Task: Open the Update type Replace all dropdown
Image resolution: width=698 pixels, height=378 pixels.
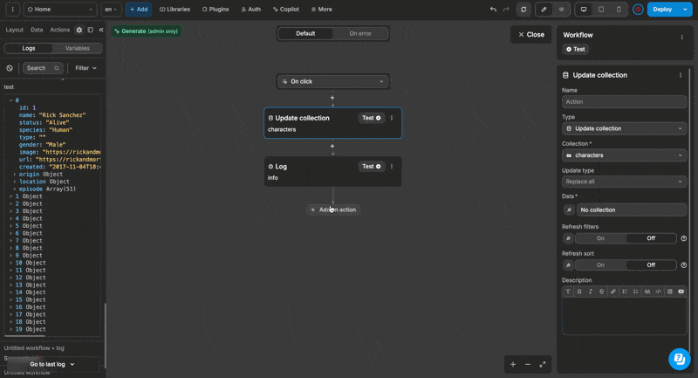Action: coord(624,182)
